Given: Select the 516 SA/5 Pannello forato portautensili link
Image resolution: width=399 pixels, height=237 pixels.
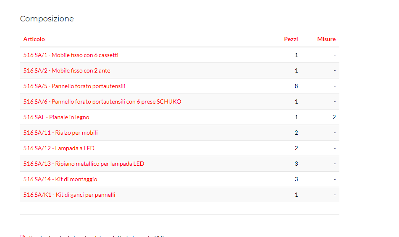Looking at the screenshot, I should [74, 86].
